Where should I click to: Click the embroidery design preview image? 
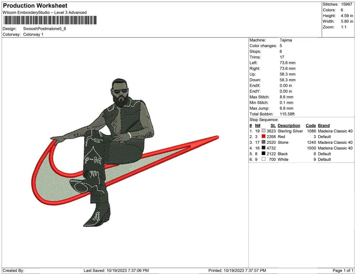tap(125, 152)
